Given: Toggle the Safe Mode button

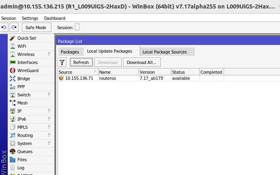Looking at the screenshot, I should [x=36, y=27].
